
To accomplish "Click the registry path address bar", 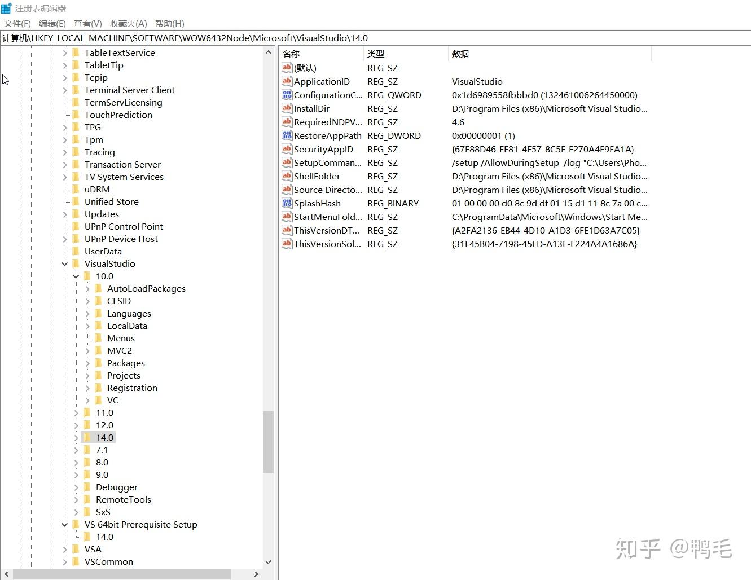I will [x=226, y=38].
